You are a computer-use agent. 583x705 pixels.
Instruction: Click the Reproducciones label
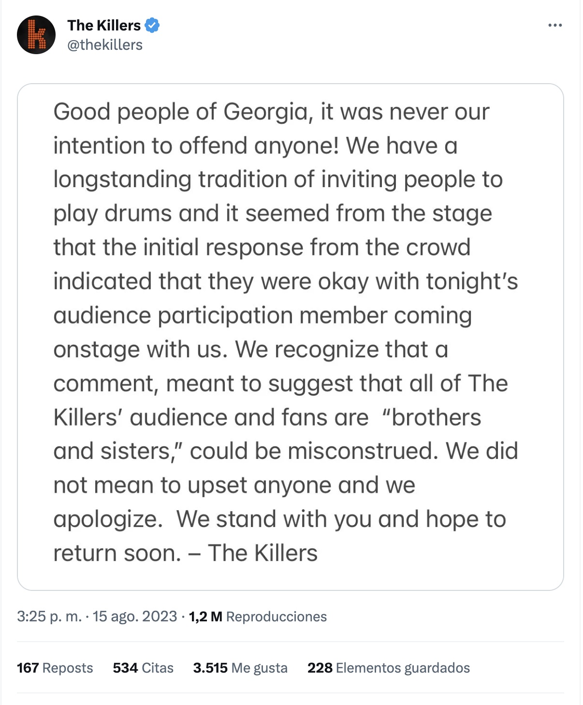pos(277,617)
